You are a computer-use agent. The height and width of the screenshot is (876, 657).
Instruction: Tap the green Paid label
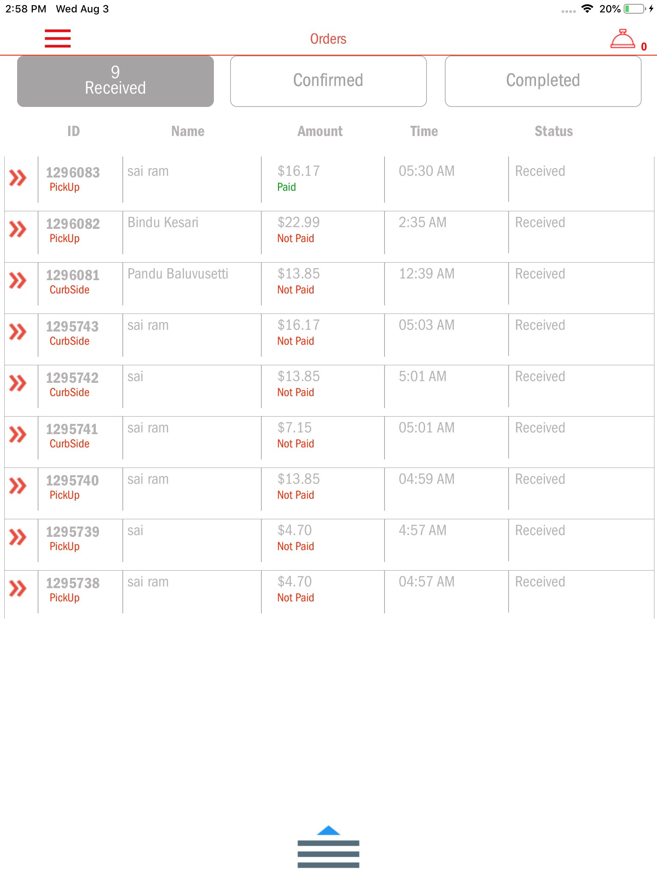pos(287,187)
